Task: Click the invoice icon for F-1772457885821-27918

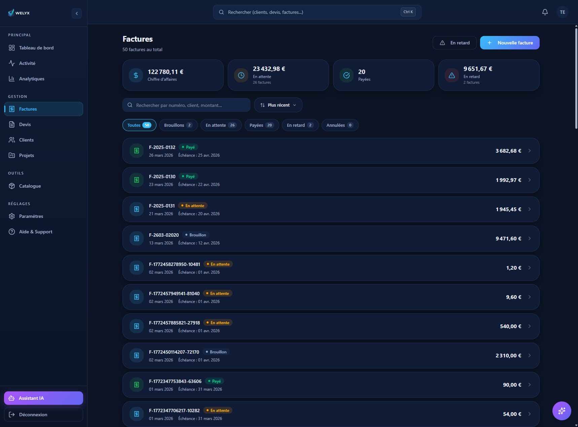Action: pos(137,326)
